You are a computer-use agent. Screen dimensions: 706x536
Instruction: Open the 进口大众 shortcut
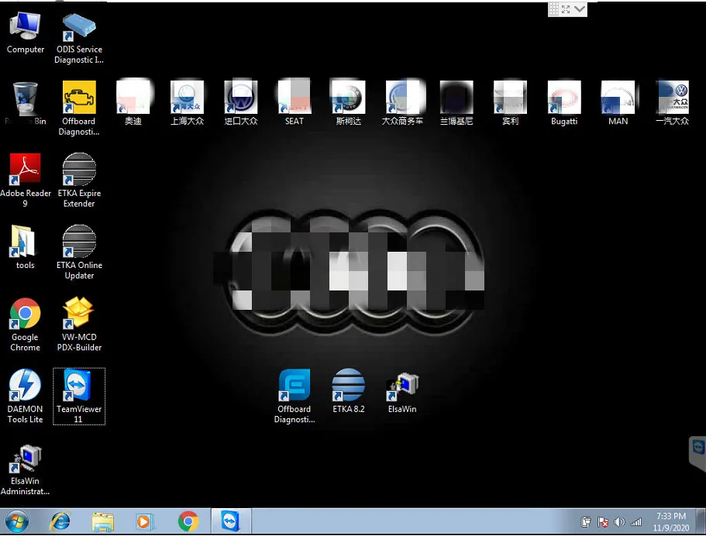pyautogui.click(x=241, y=104)
